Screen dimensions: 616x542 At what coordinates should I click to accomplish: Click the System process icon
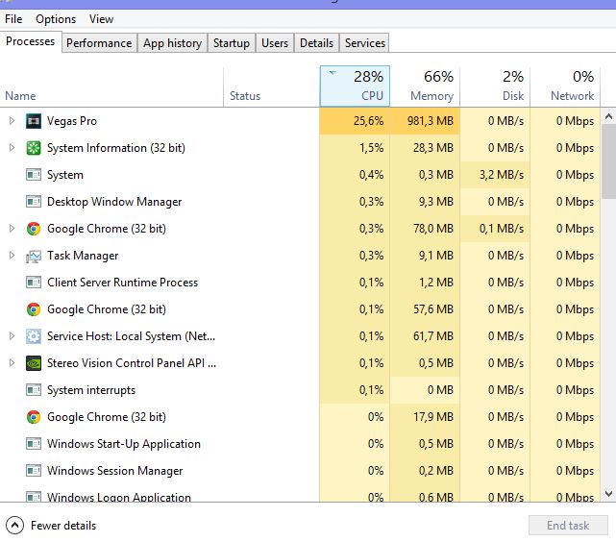[x=34, y=175]
